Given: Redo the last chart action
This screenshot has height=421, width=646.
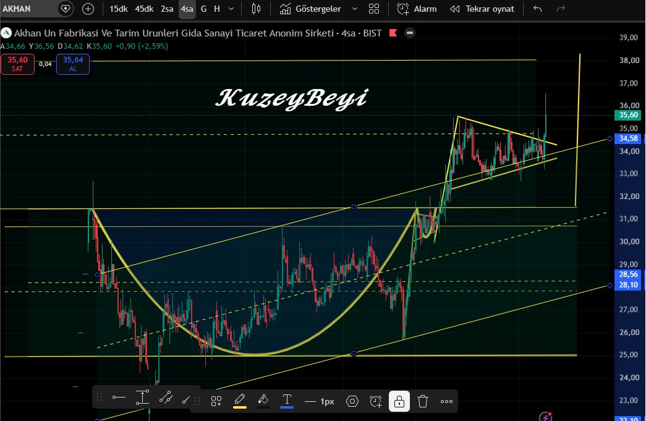Looking at the screenshot, I should pyautogui.click(x=561, y=9).
